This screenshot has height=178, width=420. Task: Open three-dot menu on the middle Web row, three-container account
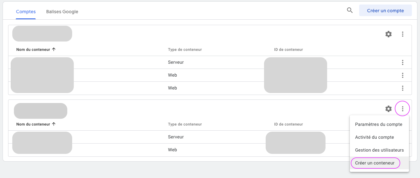click(x=403, y=75)
